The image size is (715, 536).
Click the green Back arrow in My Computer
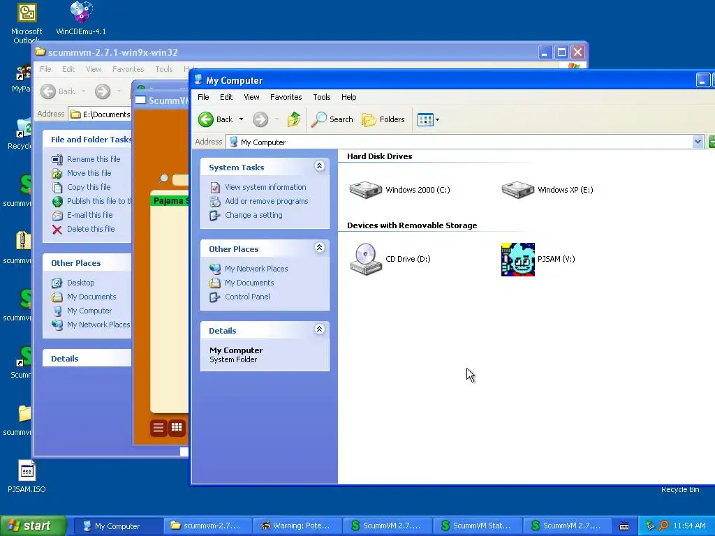tap(206, 119)
